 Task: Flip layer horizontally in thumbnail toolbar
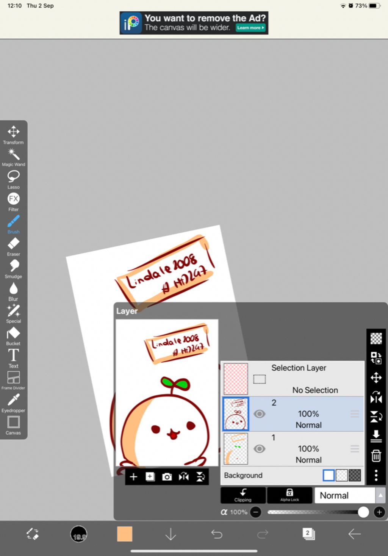(x=184, y=477)
